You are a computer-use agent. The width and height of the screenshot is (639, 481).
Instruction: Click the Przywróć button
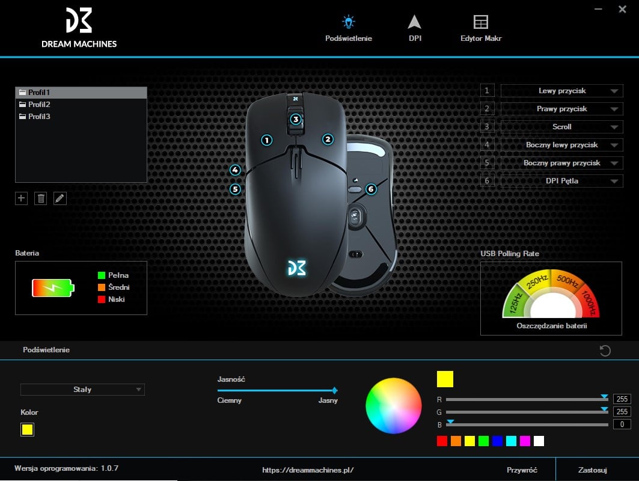click(522, 470)
